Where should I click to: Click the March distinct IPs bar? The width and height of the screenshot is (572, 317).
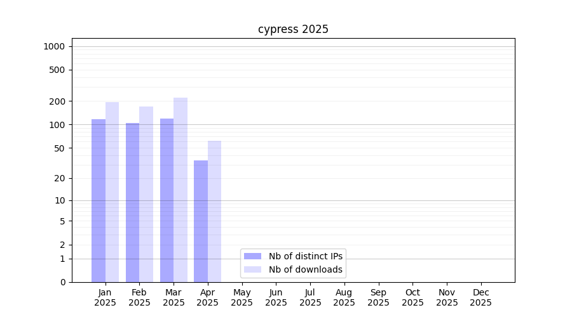(x=167, y=200)
